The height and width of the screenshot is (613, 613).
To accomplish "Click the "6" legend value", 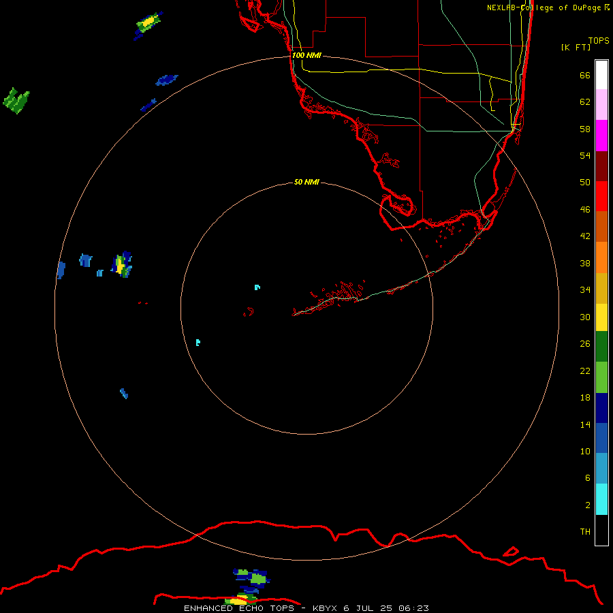I will coord(588,478).
